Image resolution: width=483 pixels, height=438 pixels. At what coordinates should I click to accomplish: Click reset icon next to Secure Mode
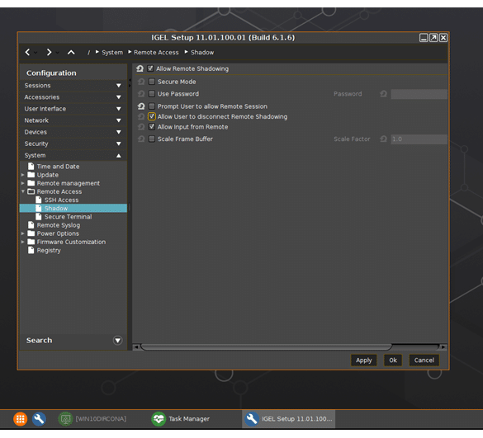tap(141, 82)
